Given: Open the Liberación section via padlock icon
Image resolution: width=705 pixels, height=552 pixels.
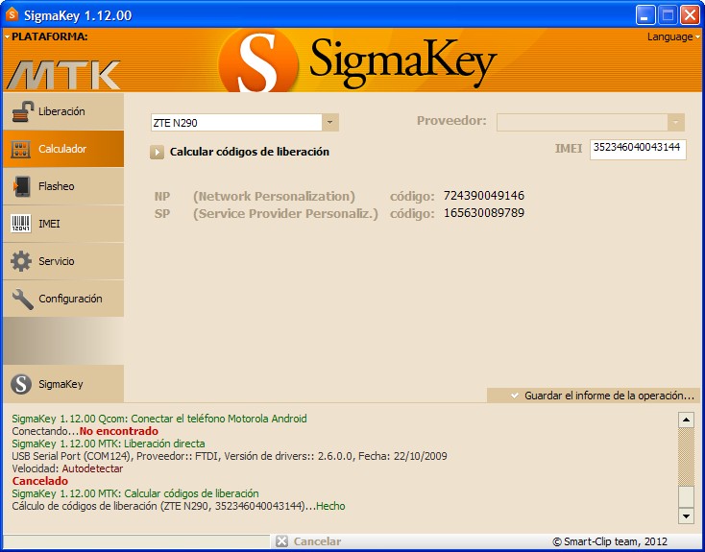Looking at the screenshot, I should (x=22, y=111).
